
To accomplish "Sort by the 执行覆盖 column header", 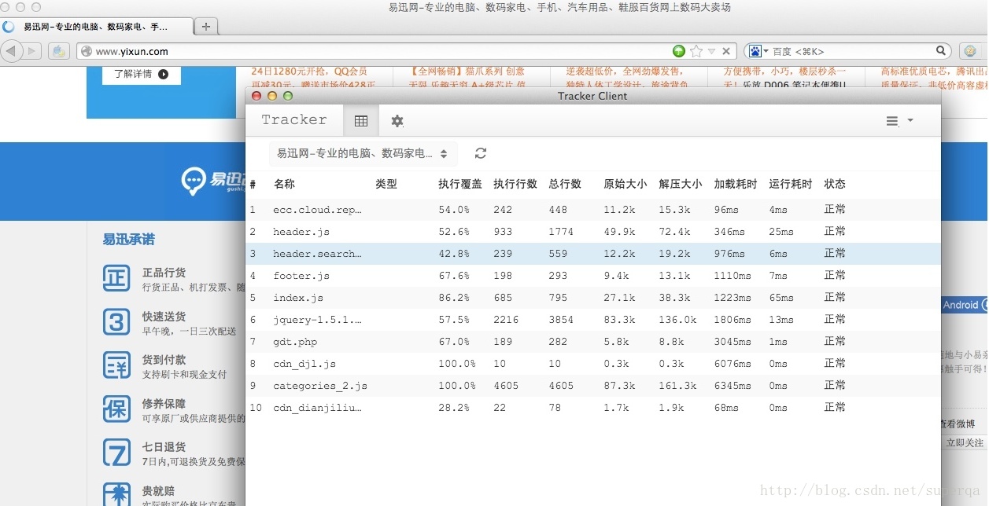I will coord(460,184).
